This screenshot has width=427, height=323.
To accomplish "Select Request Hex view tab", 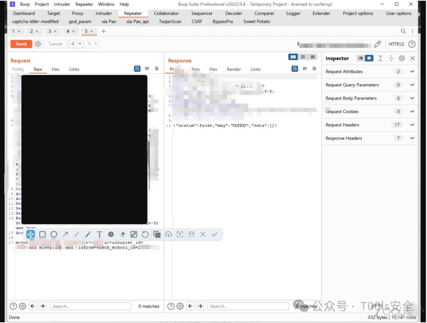I will [x=56, y=70].
